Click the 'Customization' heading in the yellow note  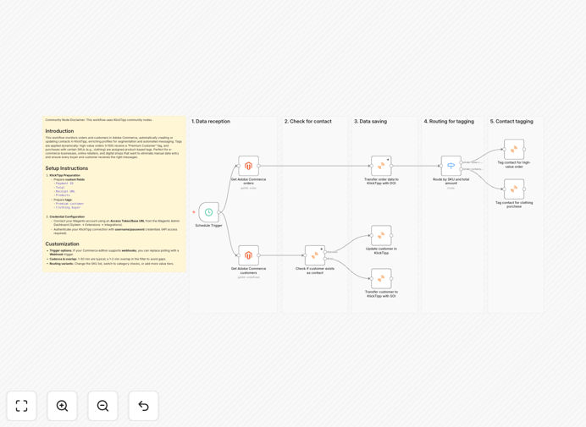click(62, 244)
